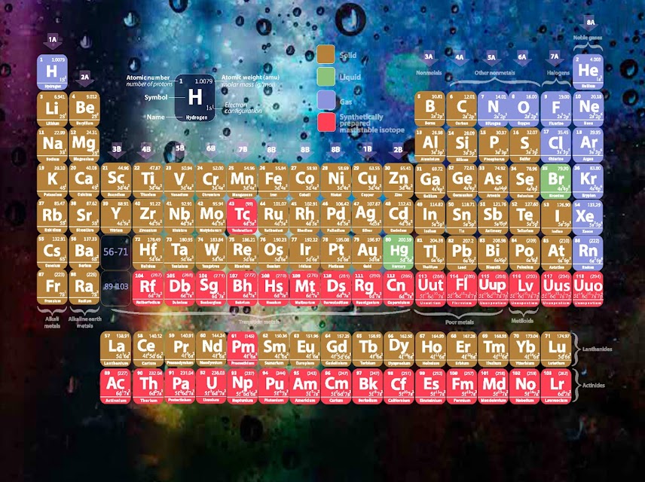Open the 89-103 actinide placeholder tile
The height and width of the screenshot is (482, 645).
pos(116,288)
